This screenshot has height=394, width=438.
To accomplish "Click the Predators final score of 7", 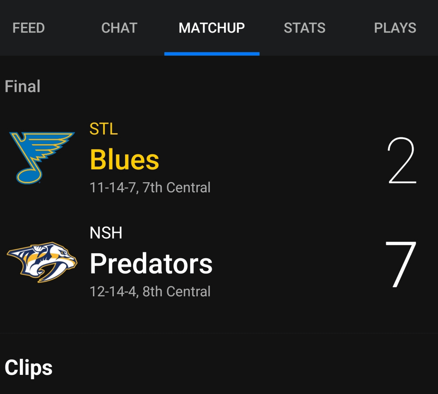I will [401, 264].
